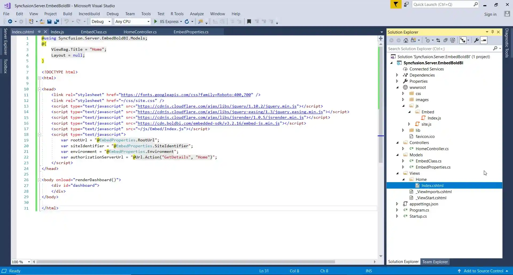Click the Search Solution Explorer field
This screenshot has height=275, width=513.
click(x=440, y=49)
